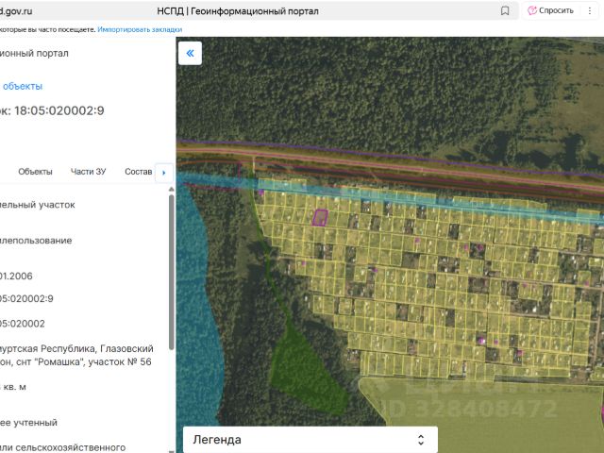Select the 'ее учтенный' status text

(x=28, y=423)
